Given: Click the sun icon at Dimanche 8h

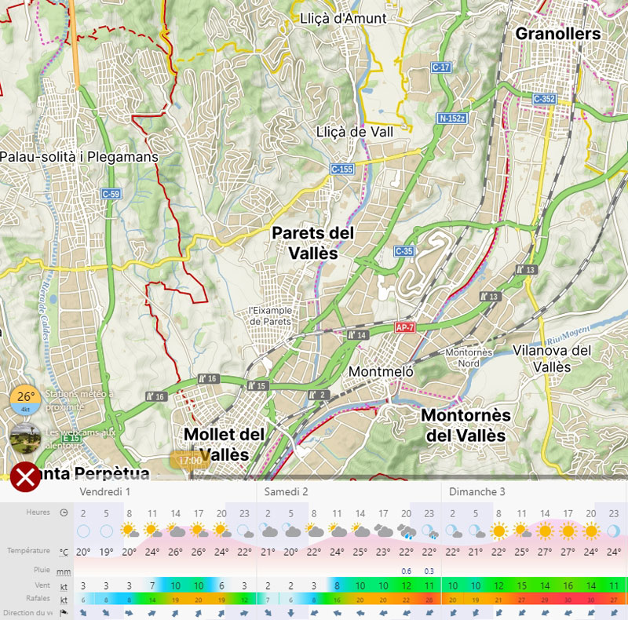Looking at the screenshot, I should [498, 531].
